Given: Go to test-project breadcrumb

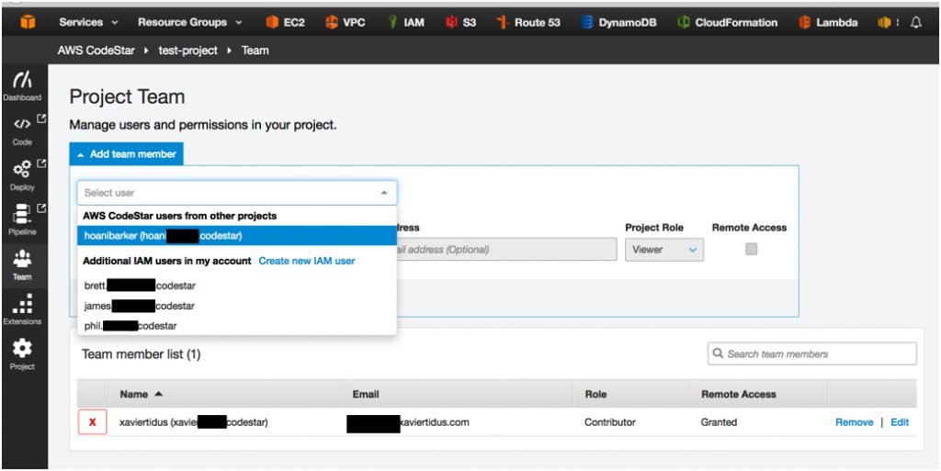Looking at the screenshot, I should click(187, 50).
